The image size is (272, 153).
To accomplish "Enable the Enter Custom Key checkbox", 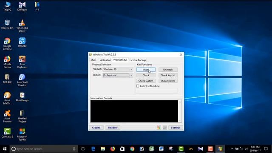I will point(138,86).
